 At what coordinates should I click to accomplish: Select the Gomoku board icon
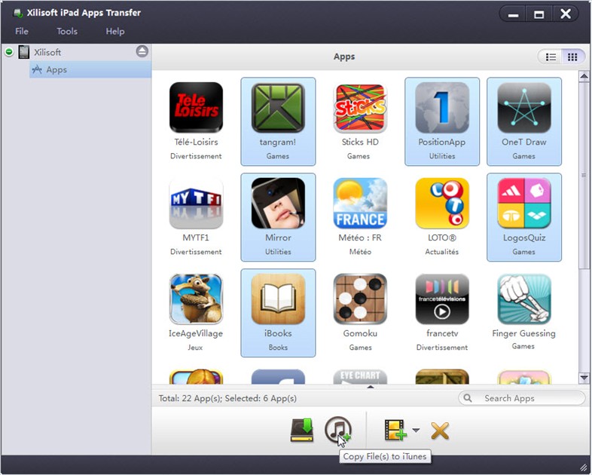pos(360,299)
